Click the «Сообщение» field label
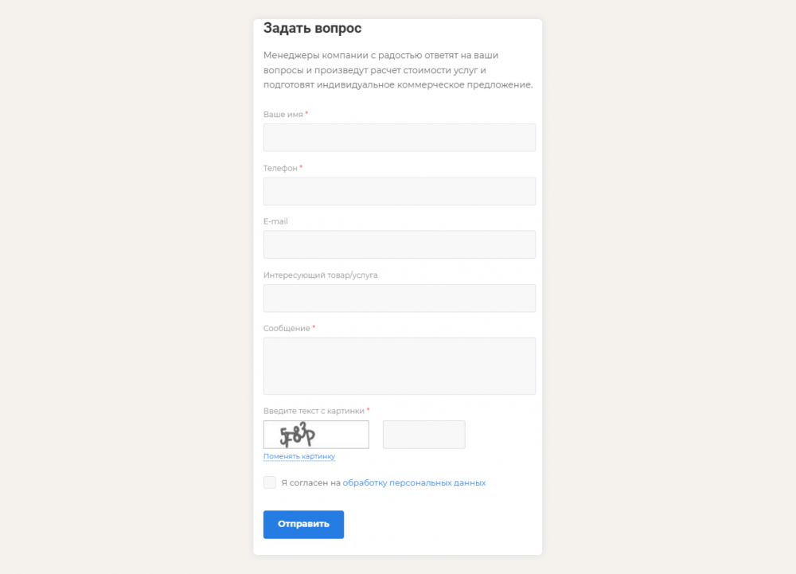 tap(287, 328)
